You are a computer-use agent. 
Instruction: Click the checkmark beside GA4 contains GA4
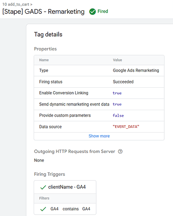43,209
